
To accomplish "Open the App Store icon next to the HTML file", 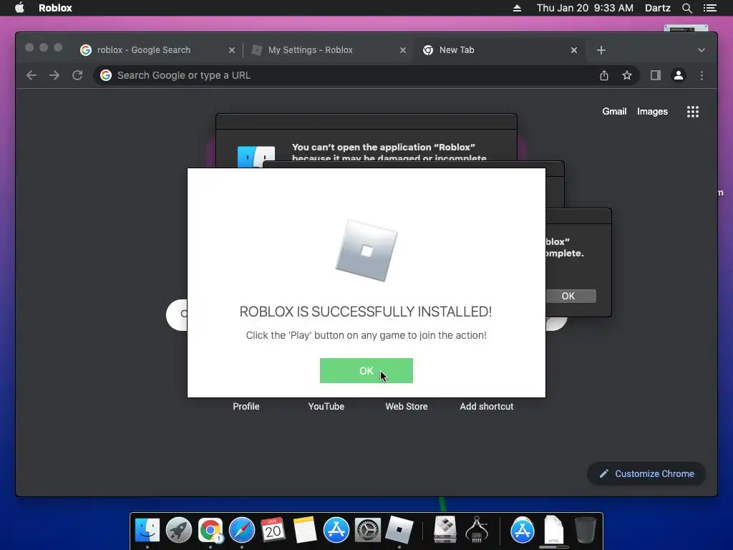I will pos(522,531).
